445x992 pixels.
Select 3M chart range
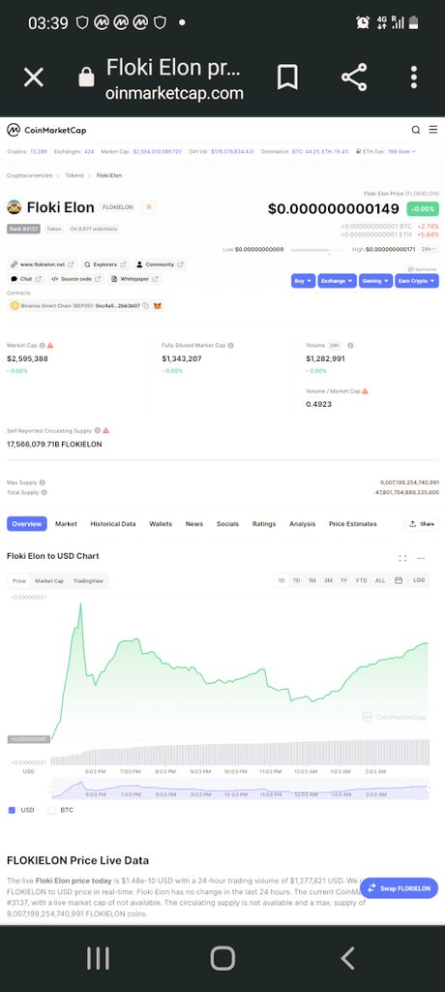[328, 580]
